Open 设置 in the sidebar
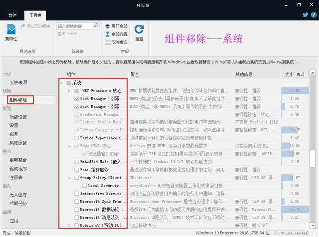This screenshot has height=237, width=319. tap(14, 125)
